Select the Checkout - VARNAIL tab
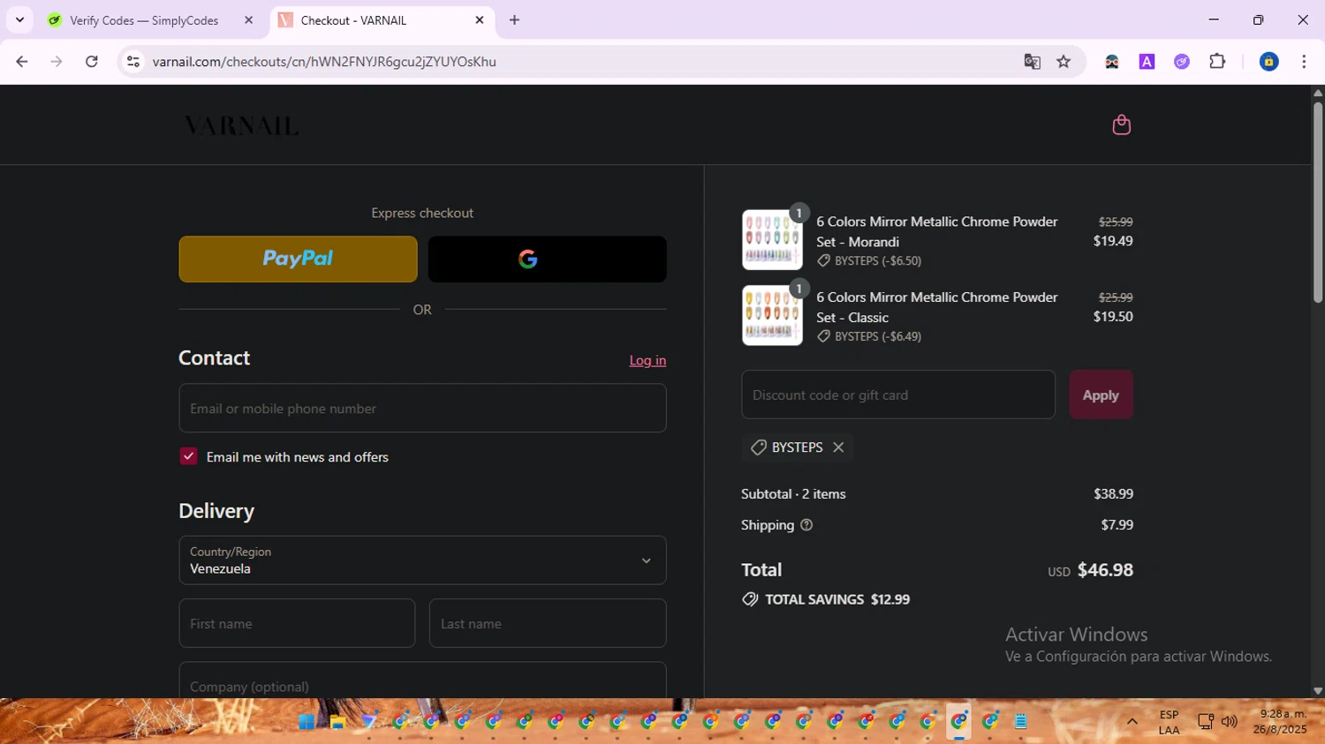This screenshot has width=1325, height=744. [382, 20]
